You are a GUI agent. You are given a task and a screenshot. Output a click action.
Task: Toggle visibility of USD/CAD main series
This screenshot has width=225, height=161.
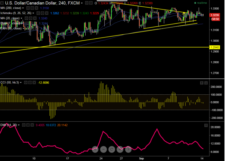coord(87,3)
